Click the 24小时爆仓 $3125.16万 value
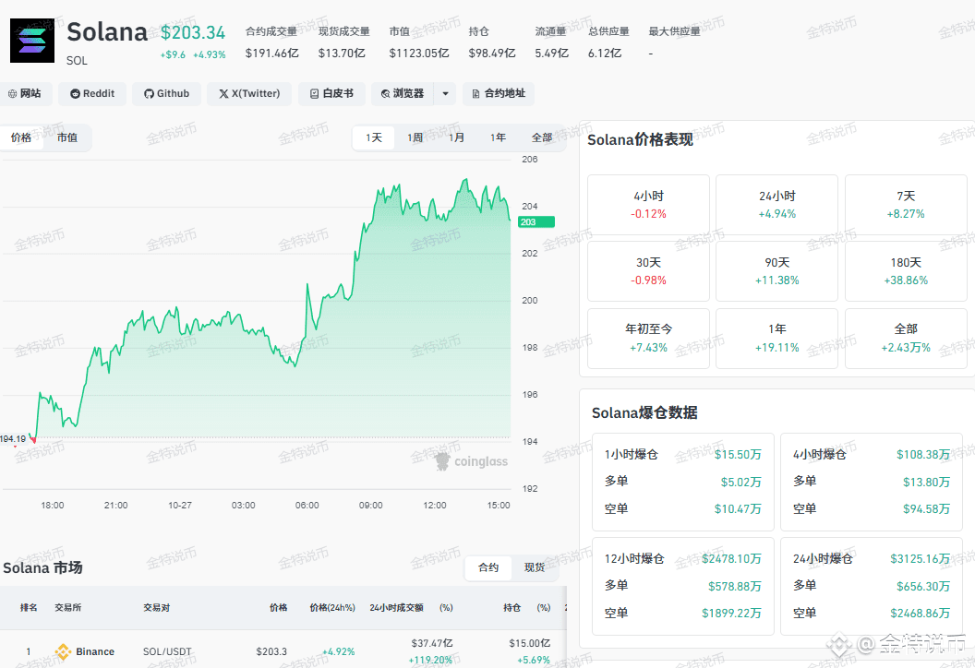The width and height of the screenshot is (975, 668). 920,558
